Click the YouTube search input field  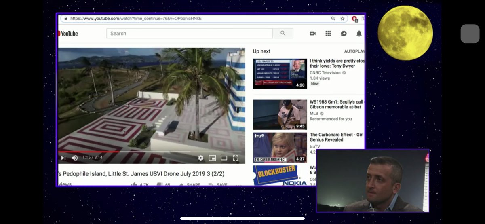pos(190,34)
